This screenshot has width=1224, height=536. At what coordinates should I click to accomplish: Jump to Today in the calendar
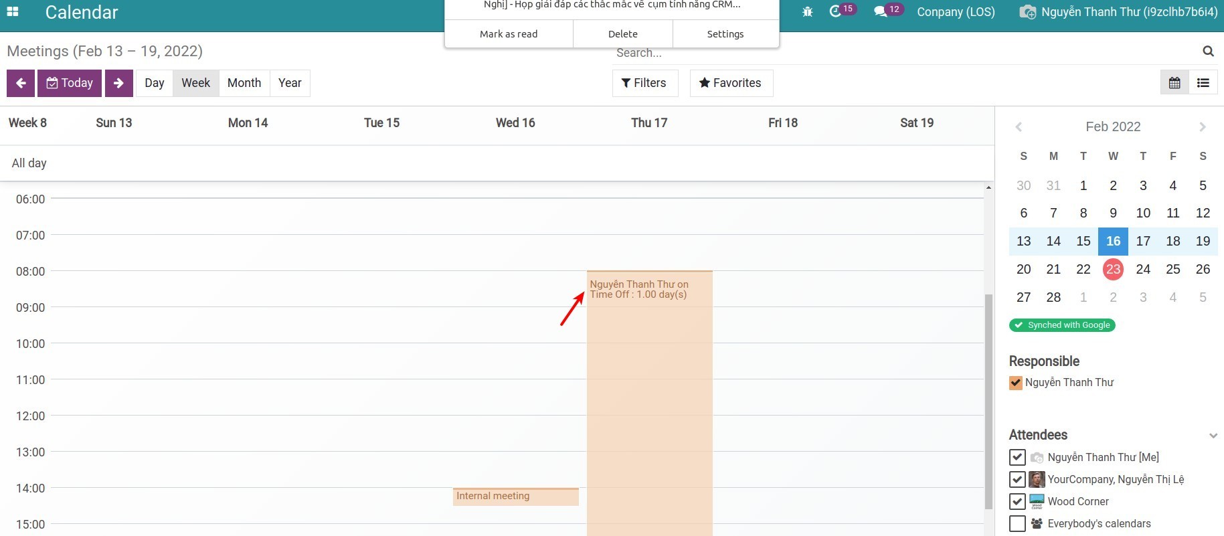pos(70,83)
